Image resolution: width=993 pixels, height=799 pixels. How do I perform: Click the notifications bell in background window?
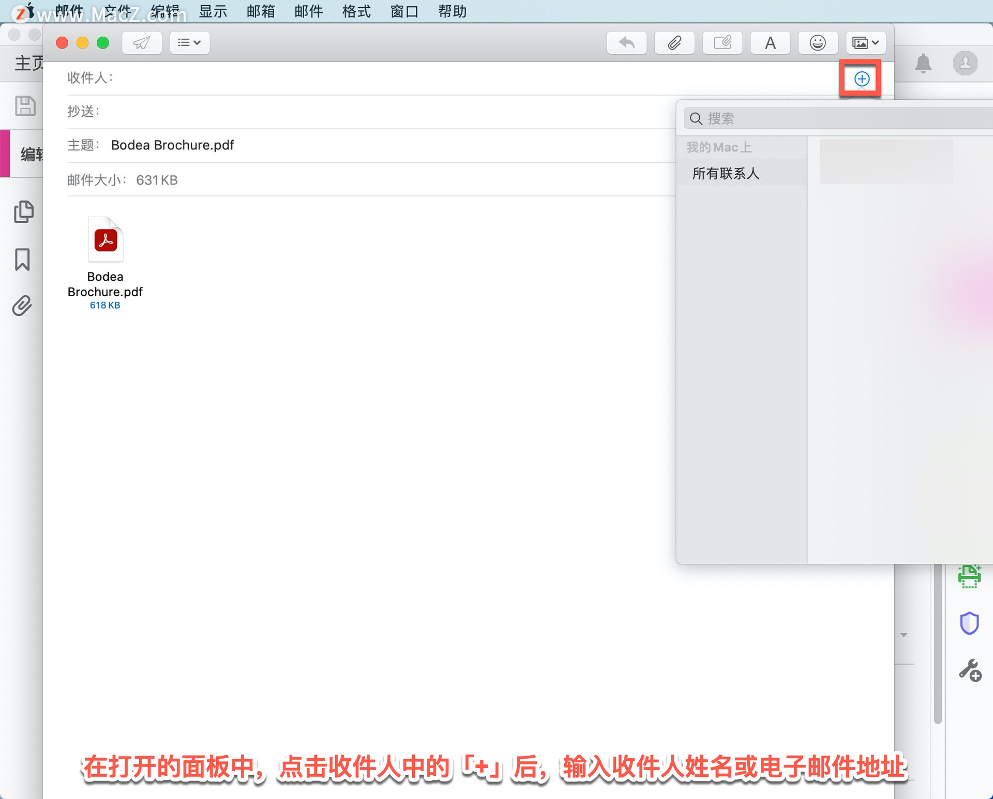point(923,64)
